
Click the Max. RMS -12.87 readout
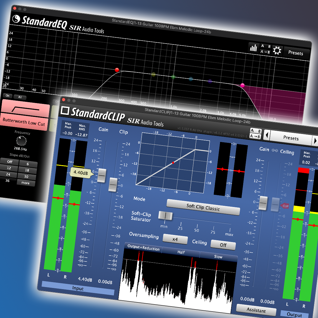click(81, 135)
